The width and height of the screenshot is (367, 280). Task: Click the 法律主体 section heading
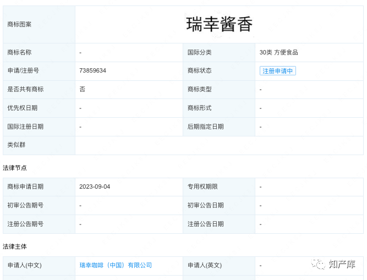click(x=15, y=246)
